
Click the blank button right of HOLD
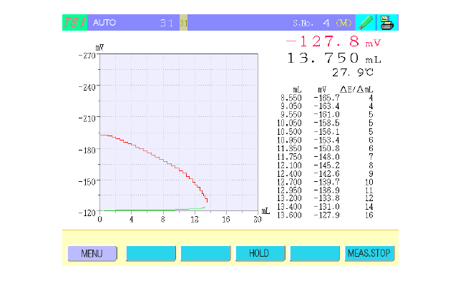[314, 253]
